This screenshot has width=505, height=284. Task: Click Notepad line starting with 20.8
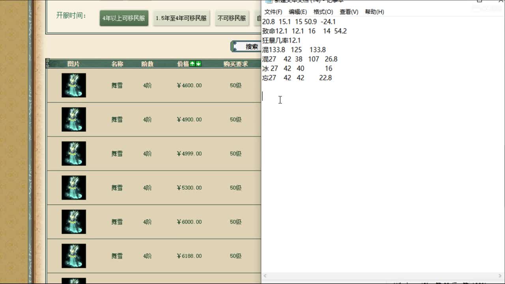point(299,22)
